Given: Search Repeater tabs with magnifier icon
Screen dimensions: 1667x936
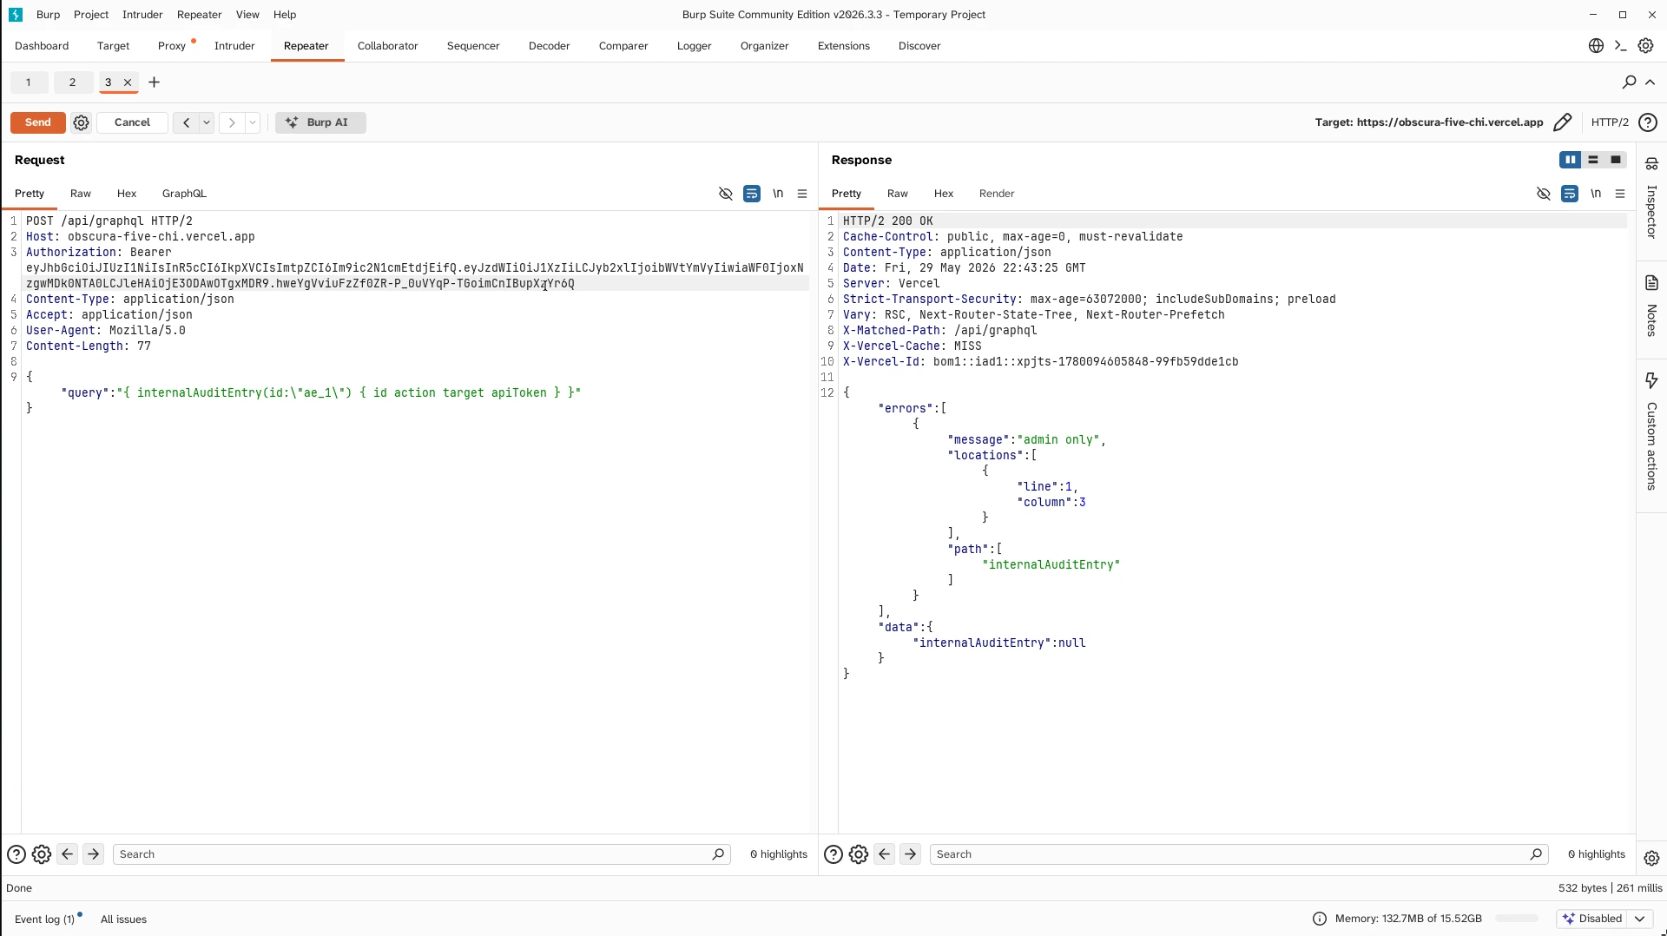Looking at the screenshot, I should (x=1629, y=82).
